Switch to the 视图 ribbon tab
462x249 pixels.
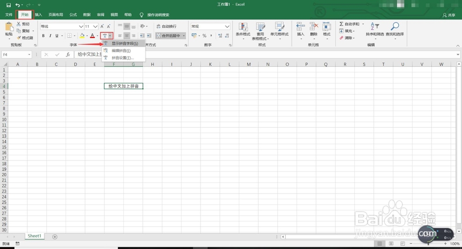tap(114, 15)
